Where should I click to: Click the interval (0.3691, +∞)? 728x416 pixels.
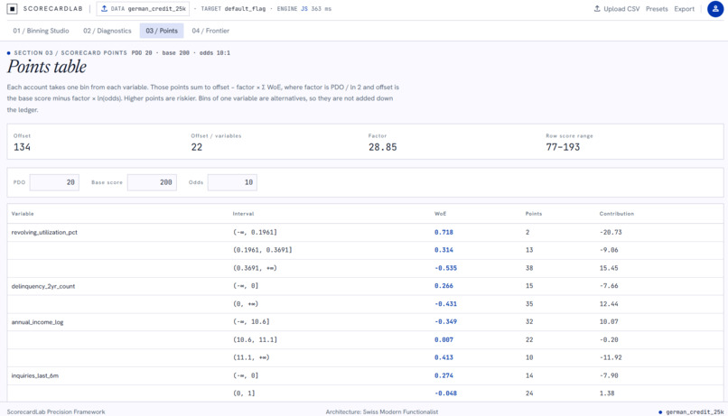[255, 268]
